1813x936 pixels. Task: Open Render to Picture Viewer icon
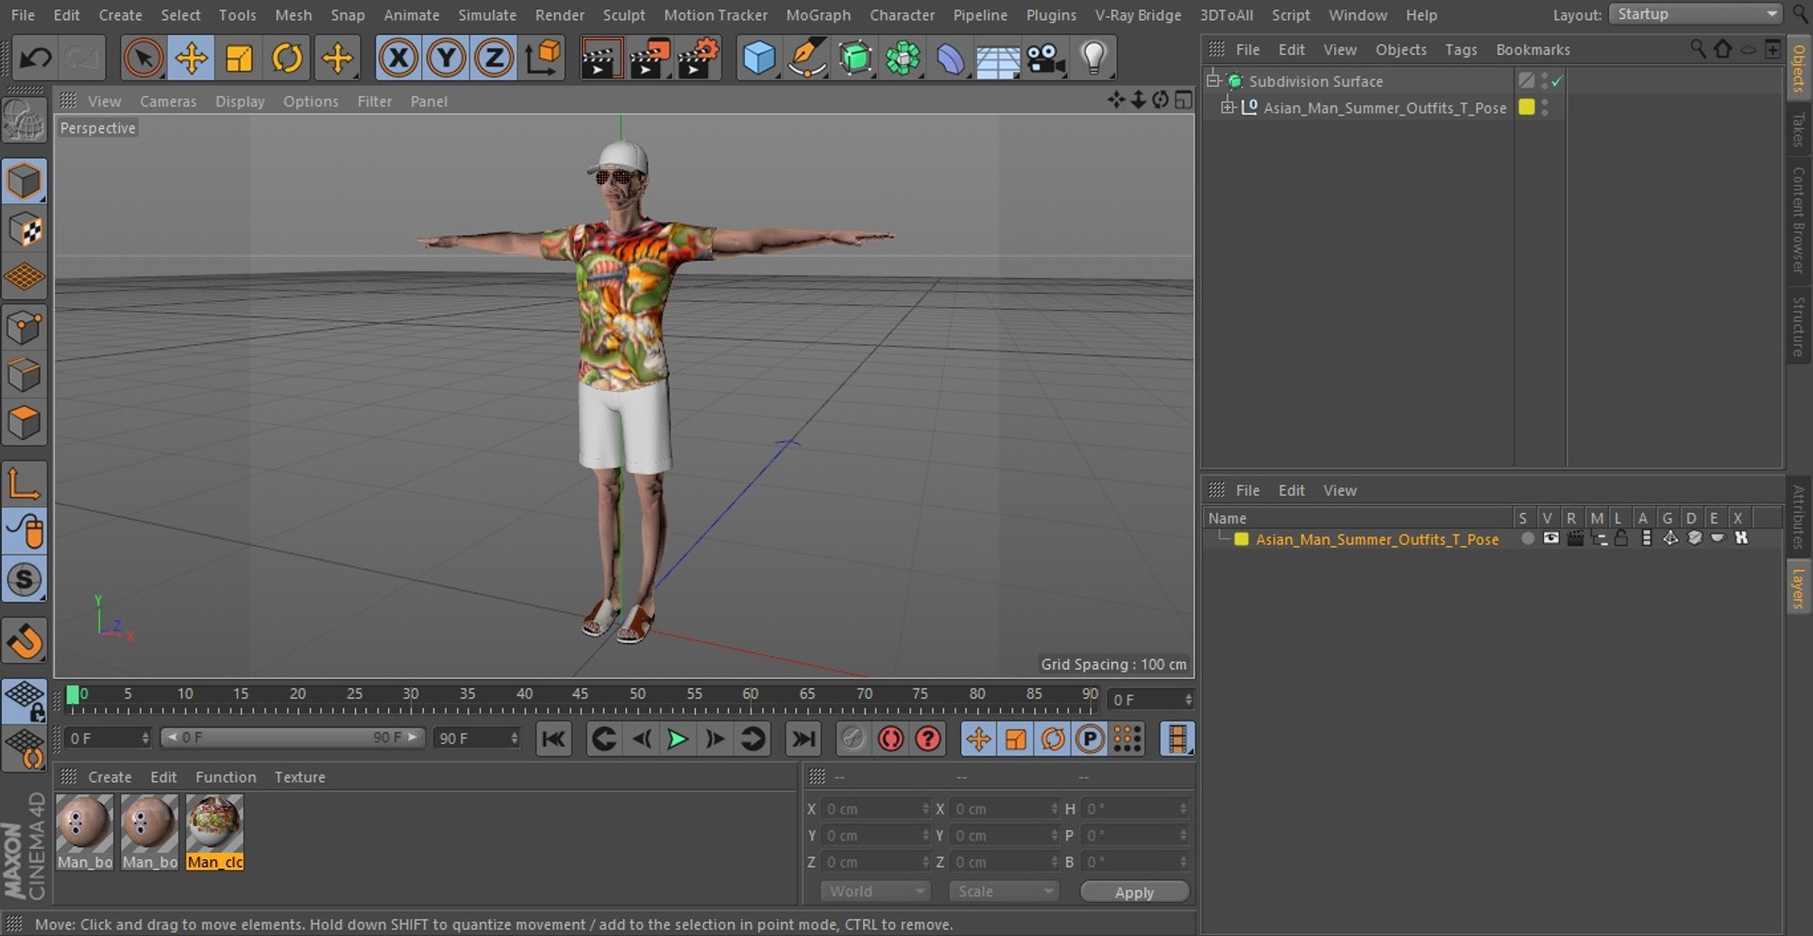pyautogui.click(x=650, y=59)
